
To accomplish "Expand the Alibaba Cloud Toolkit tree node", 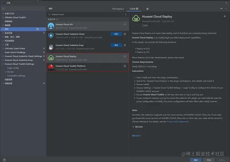I will (3, 17).
